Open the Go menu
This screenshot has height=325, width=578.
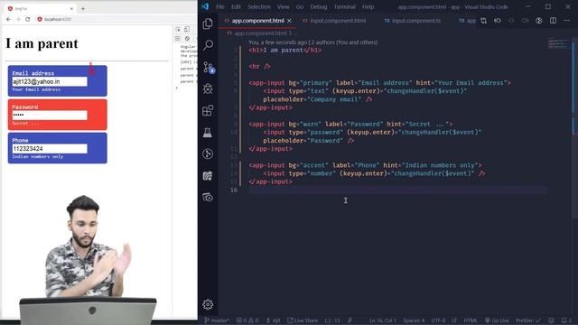pyautogui.click(x=300, y=6)
